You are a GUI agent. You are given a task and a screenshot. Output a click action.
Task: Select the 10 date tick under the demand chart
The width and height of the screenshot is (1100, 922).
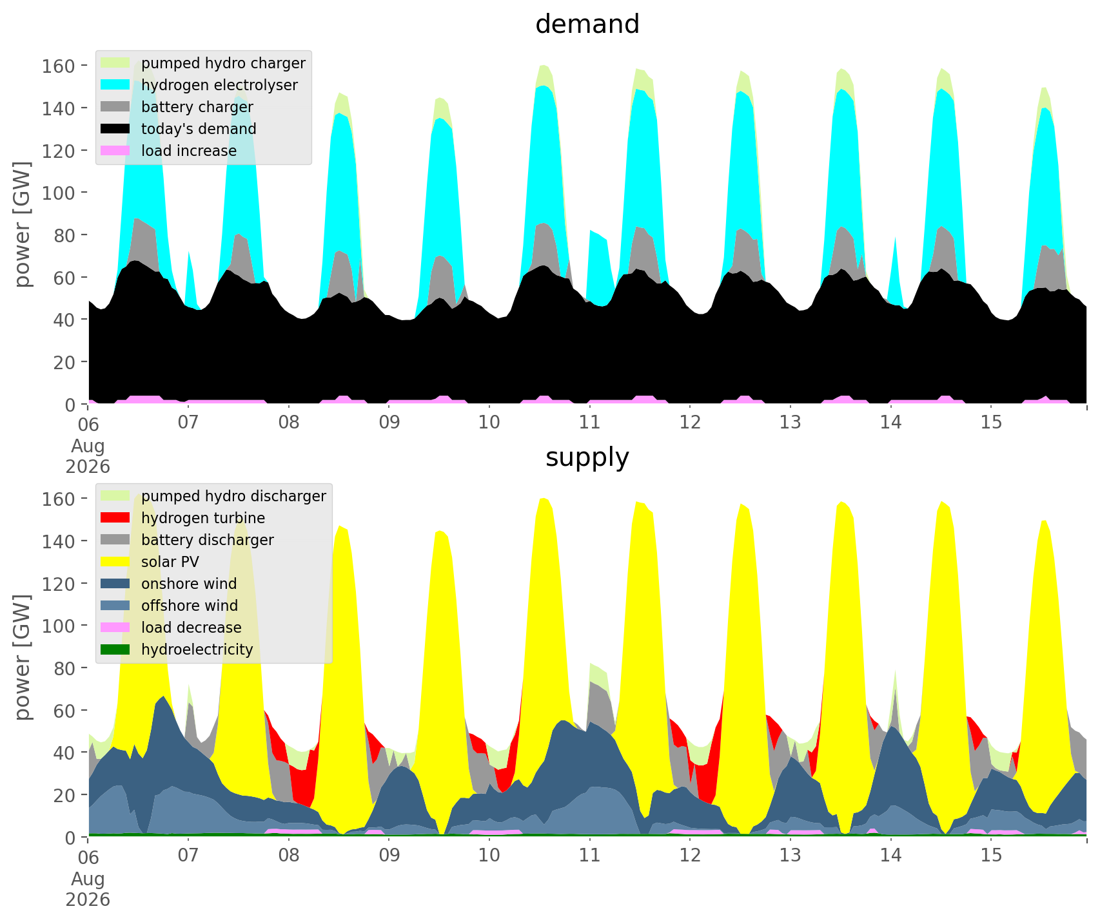coord(489,423)
